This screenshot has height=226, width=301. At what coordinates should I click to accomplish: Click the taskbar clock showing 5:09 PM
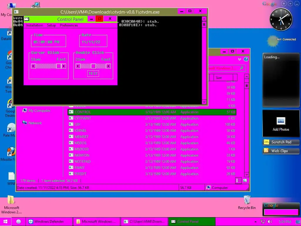click(x=285, y=222)
